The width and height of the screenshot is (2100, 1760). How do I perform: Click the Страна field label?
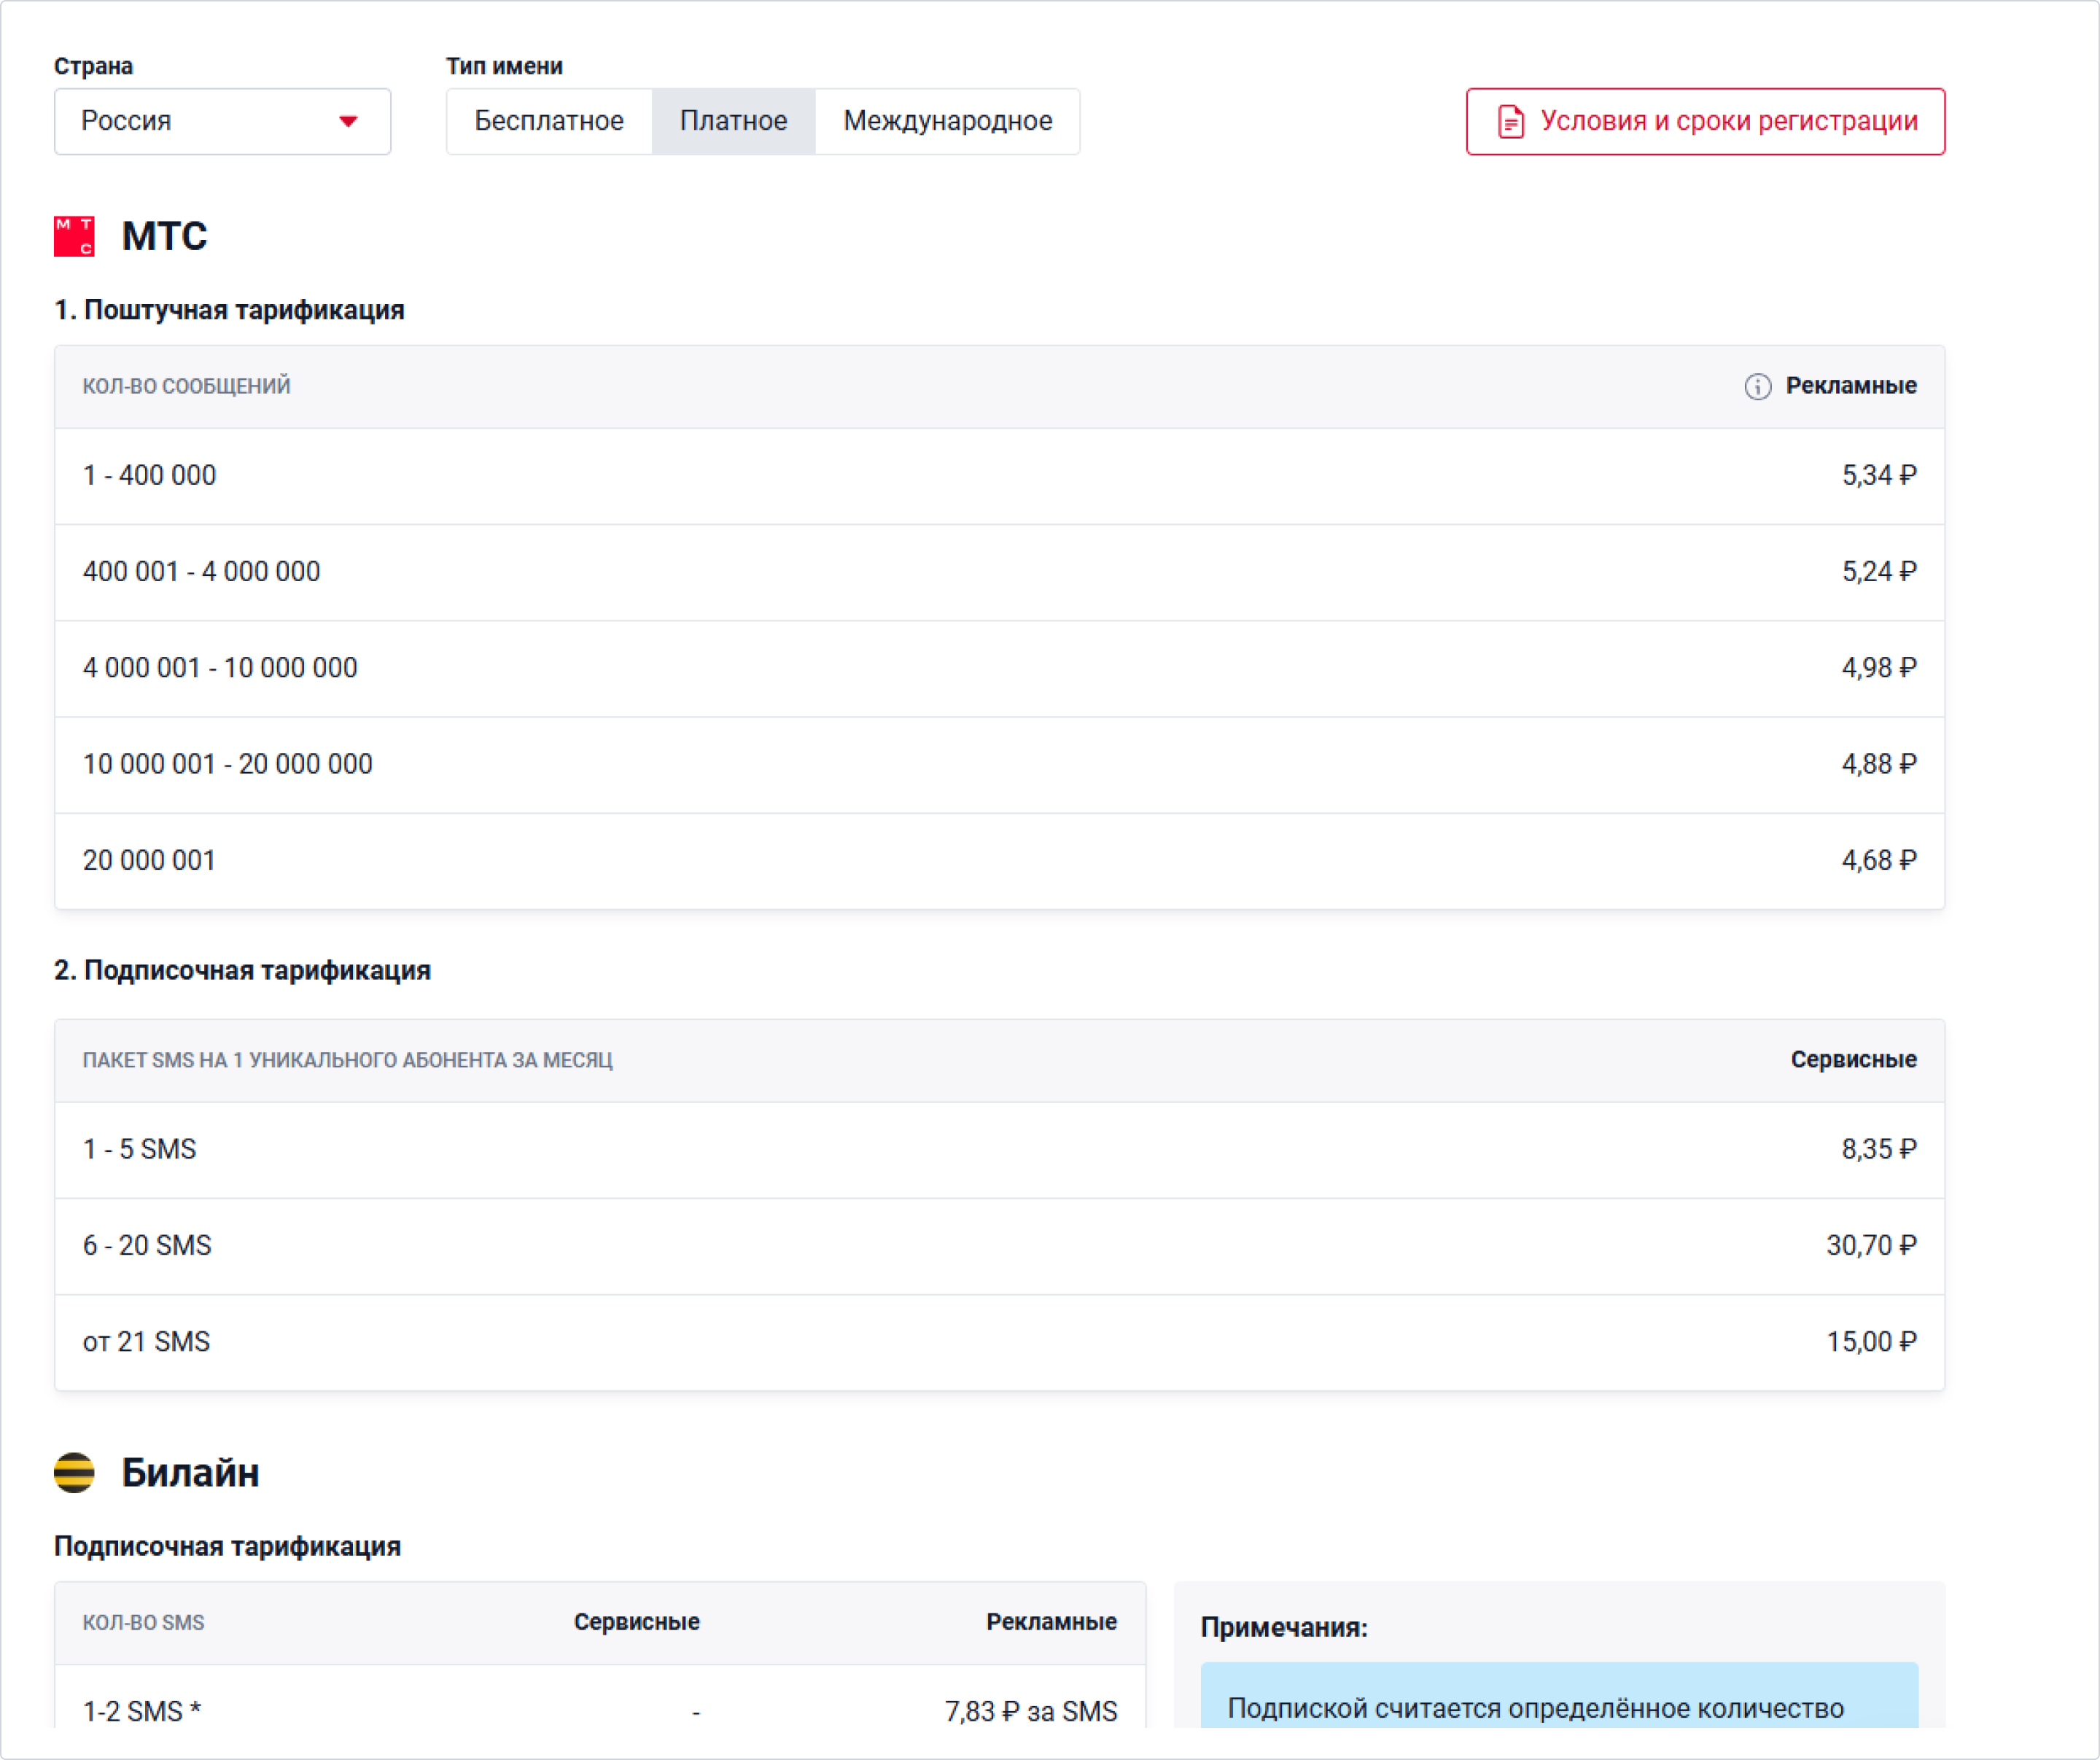(x=93, y=66)
